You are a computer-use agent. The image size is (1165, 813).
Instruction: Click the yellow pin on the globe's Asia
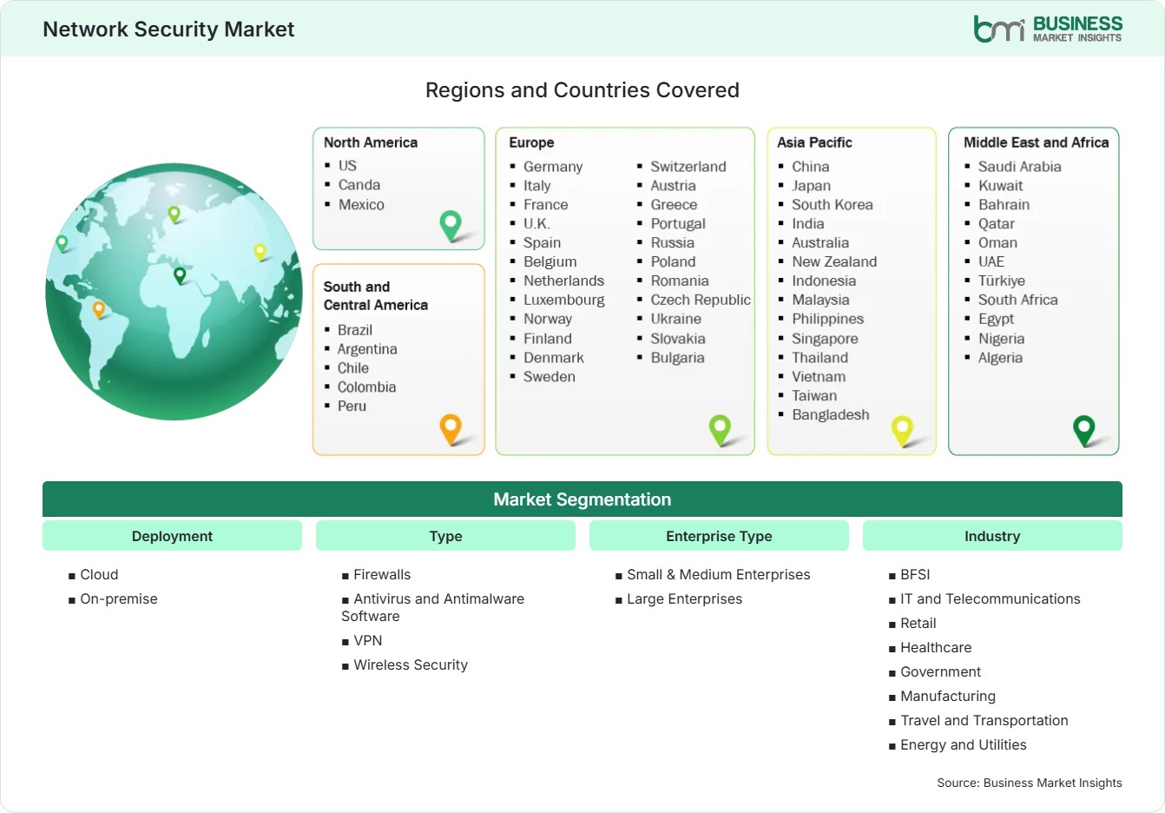point(260,252)
